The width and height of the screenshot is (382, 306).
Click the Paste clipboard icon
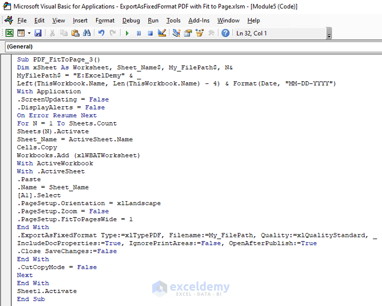click(75, 33)
